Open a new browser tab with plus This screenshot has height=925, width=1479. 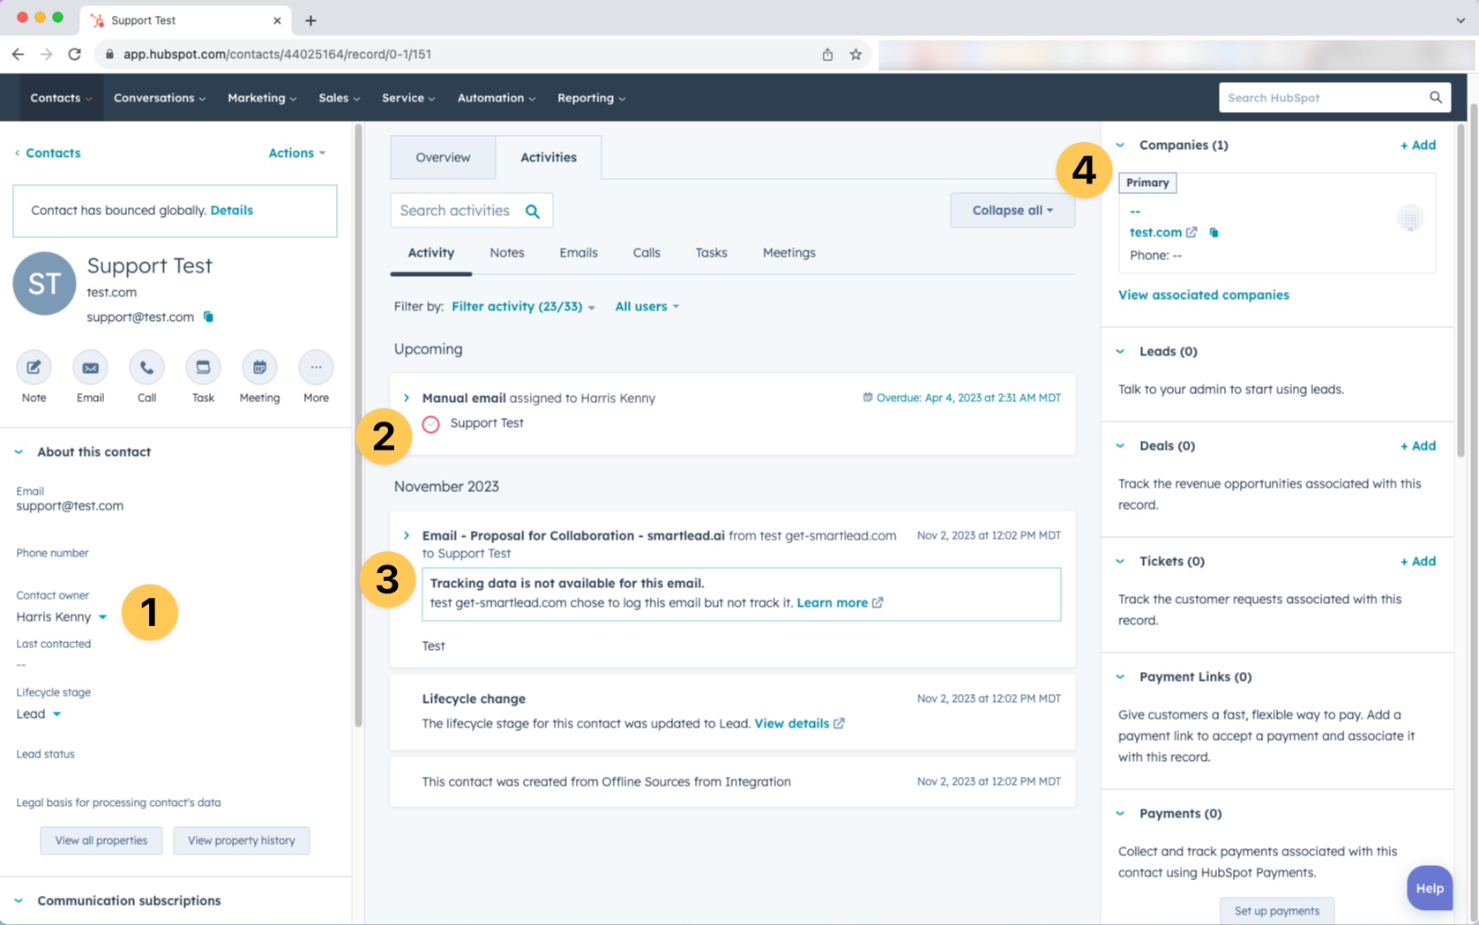310,20
